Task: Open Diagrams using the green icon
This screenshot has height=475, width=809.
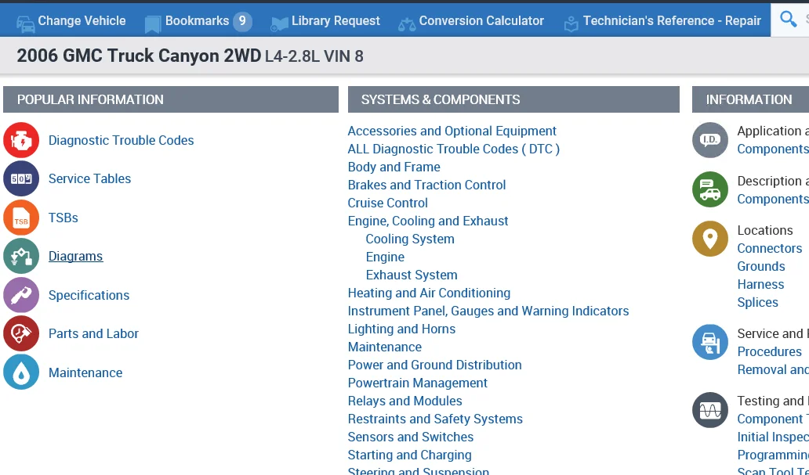Action: (20, 256)
